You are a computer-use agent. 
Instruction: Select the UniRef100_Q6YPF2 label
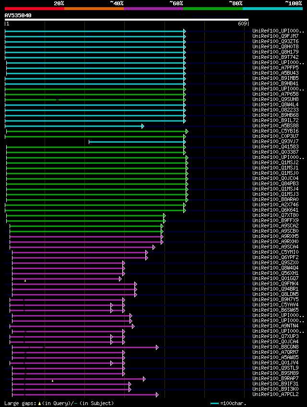275,257
